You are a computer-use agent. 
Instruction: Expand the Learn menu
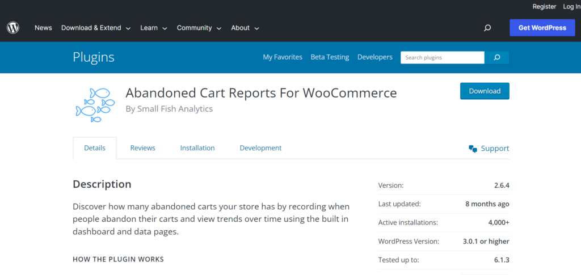[x=154, y=28]
